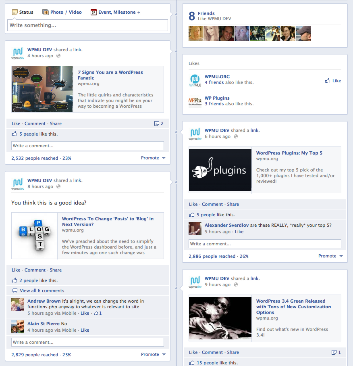Open 'WordPress 3.4 Green Released' link
Image resolution: width=353 pixels, height=366 pixels.
point(293,307)
